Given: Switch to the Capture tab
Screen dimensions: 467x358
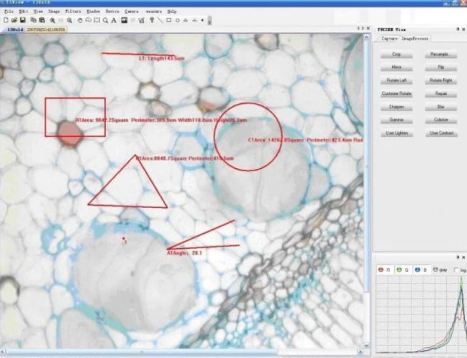Looking at the screenshot, I should coord(389,39).
